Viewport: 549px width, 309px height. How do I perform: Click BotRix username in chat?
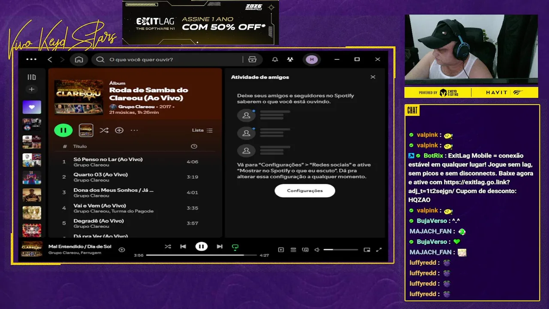(x=433, y=156)
